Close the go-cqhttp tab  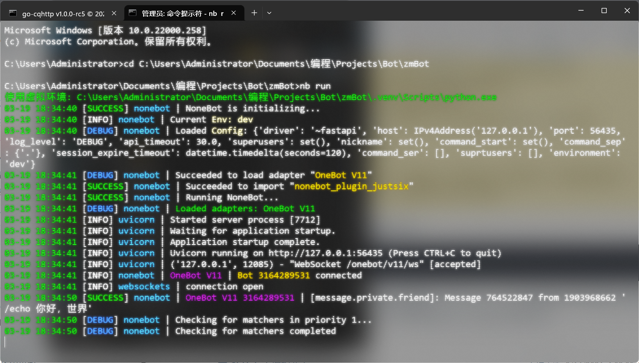[x=114, y=13]
